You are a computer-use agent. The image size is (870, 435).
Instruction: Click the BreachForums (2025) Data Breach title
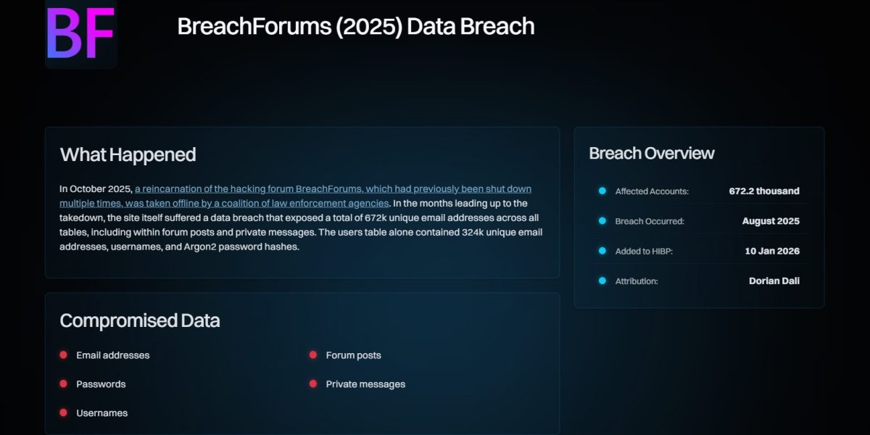coord(355,27)
